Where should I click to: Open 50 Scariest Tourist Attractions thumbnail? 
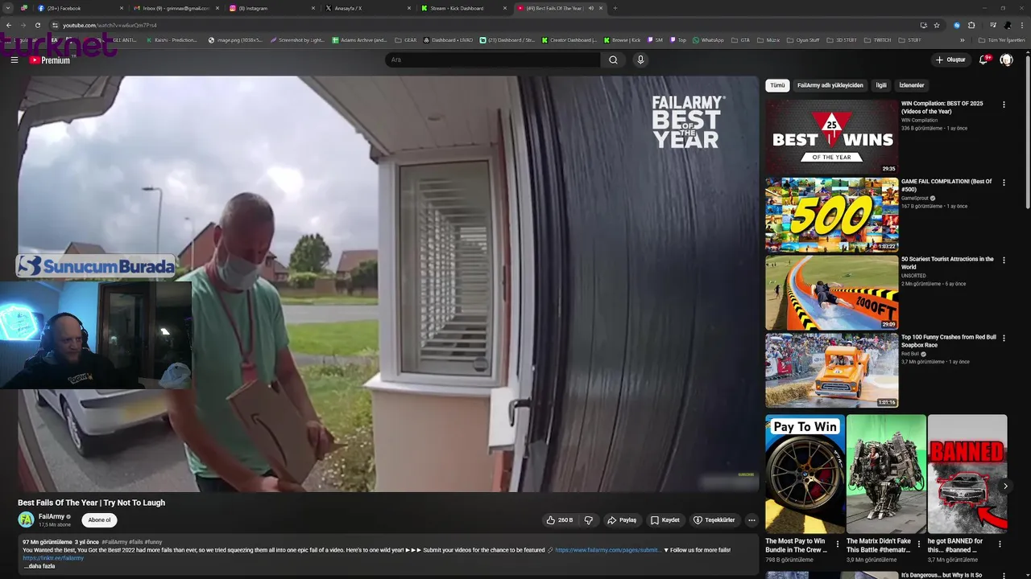tap(831, 293)
